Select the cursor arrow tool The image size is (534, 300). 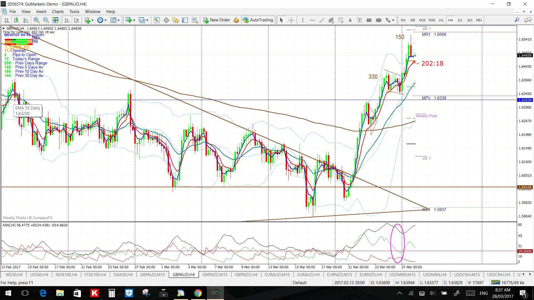point(281,20)
